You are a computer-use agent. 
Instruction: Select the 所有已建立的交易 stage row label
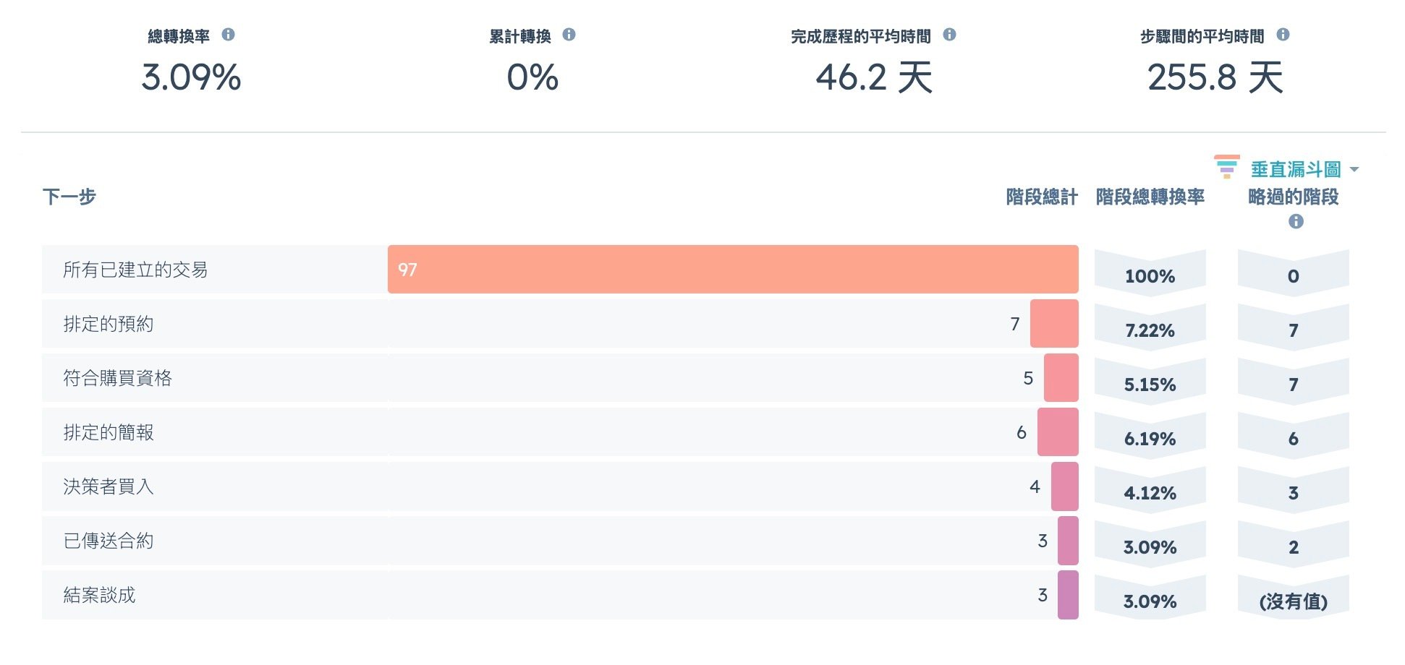point(135,270)
